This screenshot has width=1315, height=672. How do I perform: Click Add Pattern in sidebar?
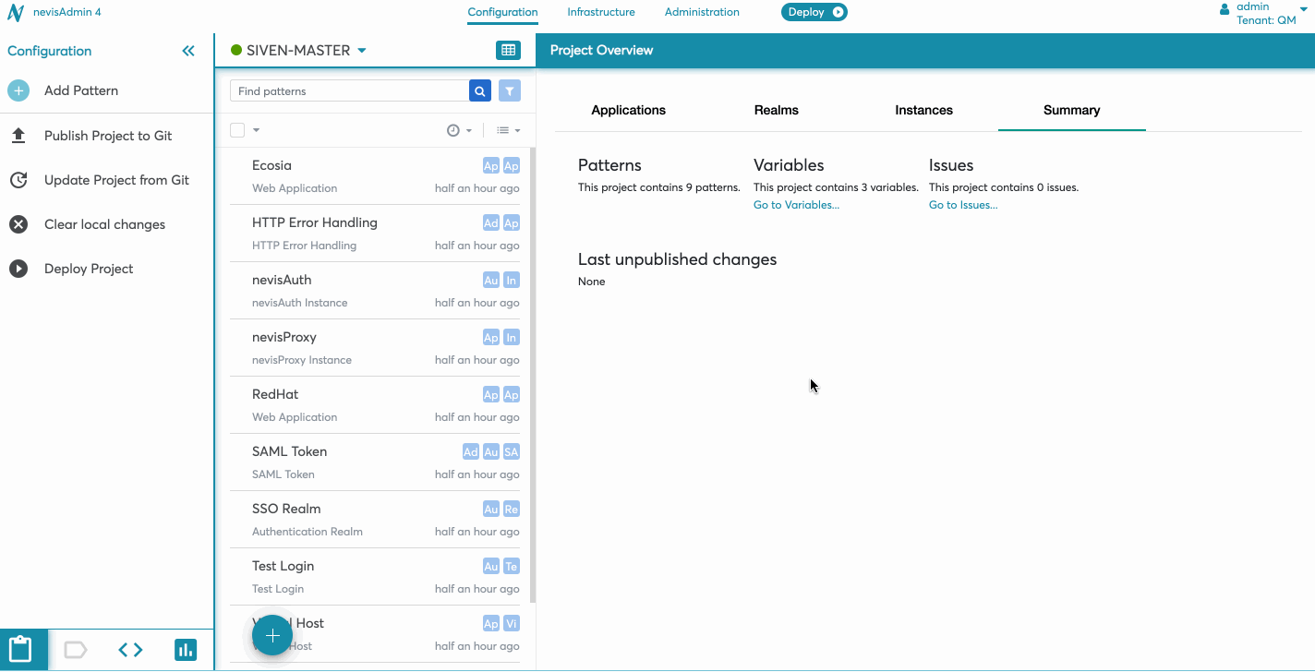(x=81, y=90)
